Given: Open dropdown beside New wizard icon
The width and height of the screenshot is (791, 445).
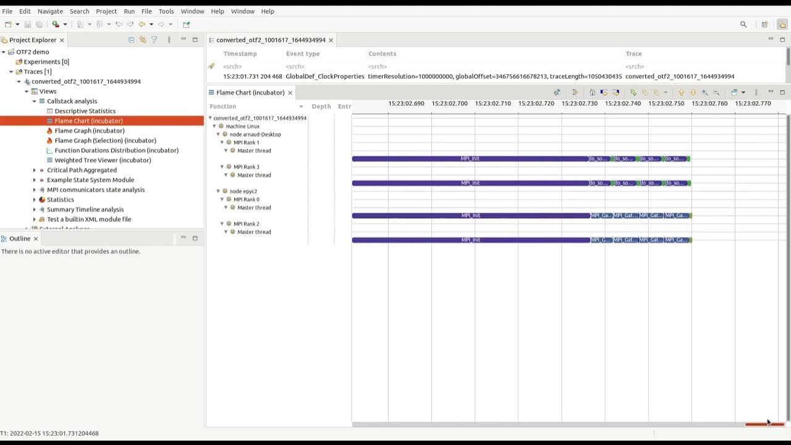Looking at the screenshot, I should point(17,24).
